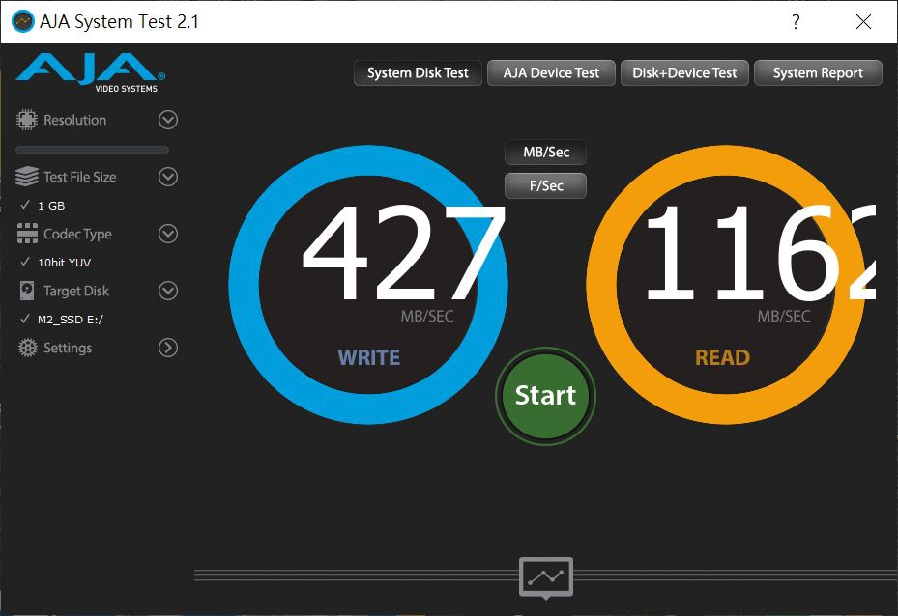This screenshot has width=898, height=616.
Task: Click the Resolution label
Action: pyautogui.click(x=75, y=120)
